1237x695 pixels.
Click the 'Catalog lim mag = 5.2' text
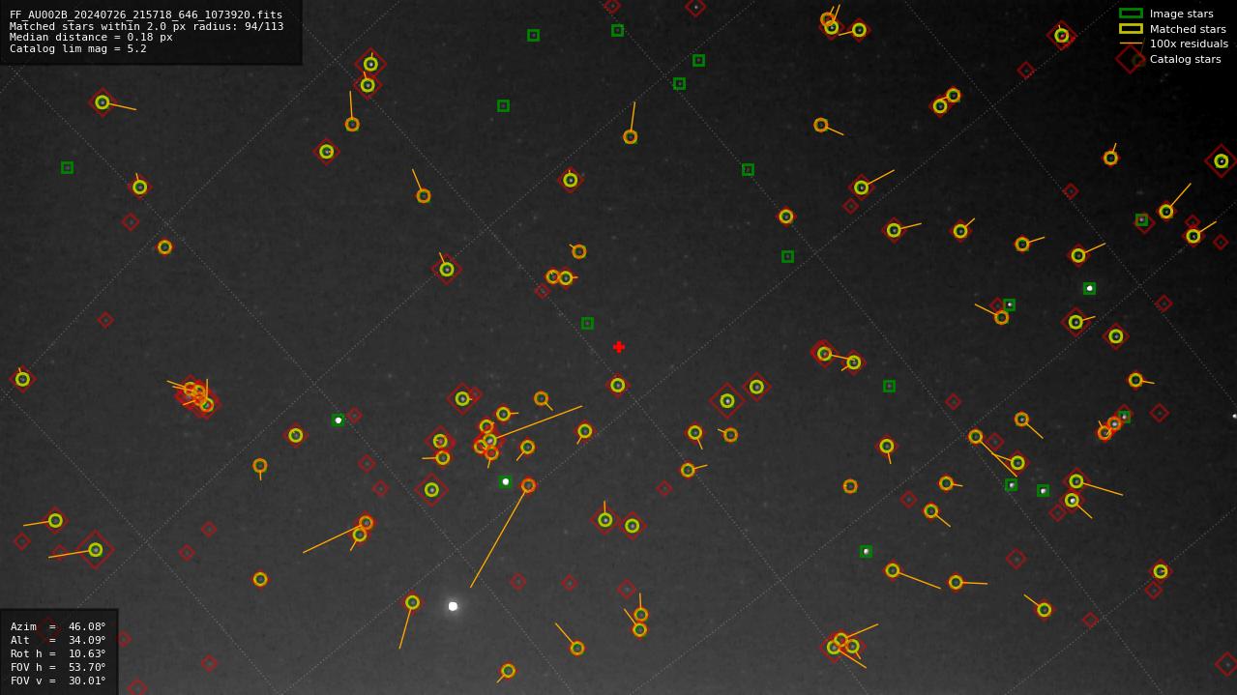[x=78, y=48]
